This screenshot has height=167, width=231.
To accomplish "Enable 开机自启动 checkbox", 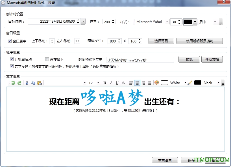I will click(x=12, y=59).
